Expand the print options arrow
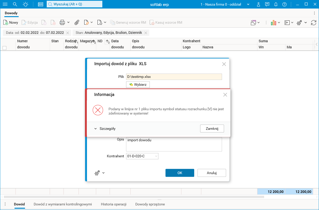319x210 pixels. 68,22
